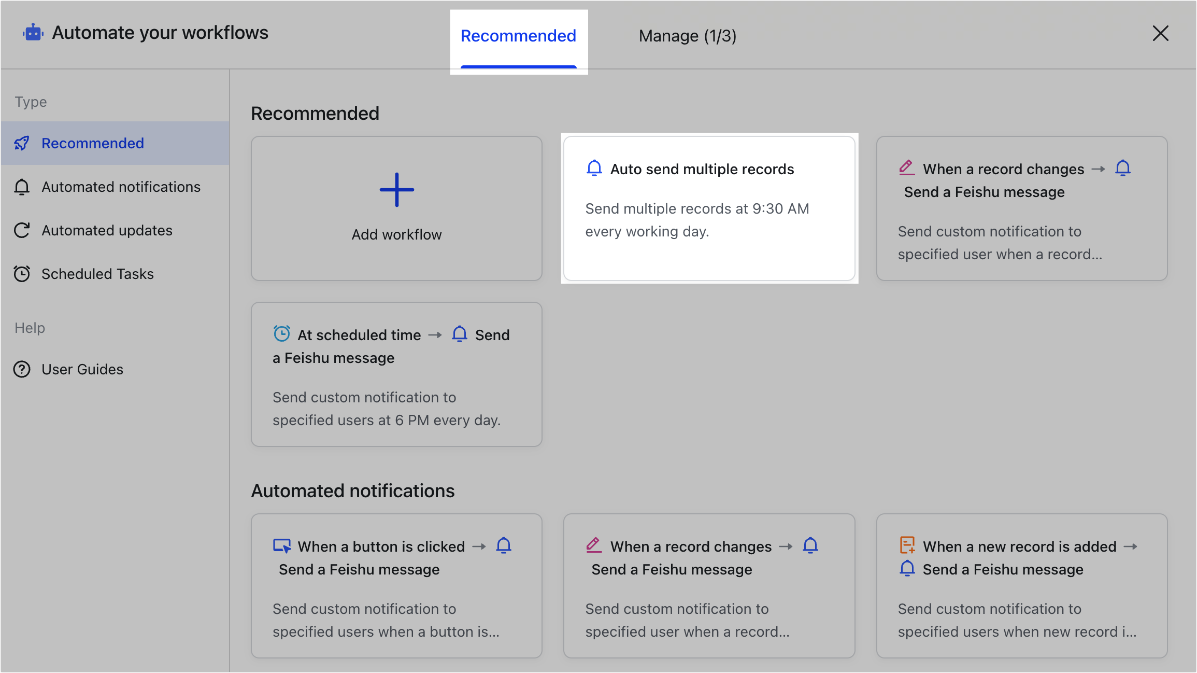Click the bell icon on Auto send multiple records
The height and width of the screenshot is (673, 1197).
594,168
